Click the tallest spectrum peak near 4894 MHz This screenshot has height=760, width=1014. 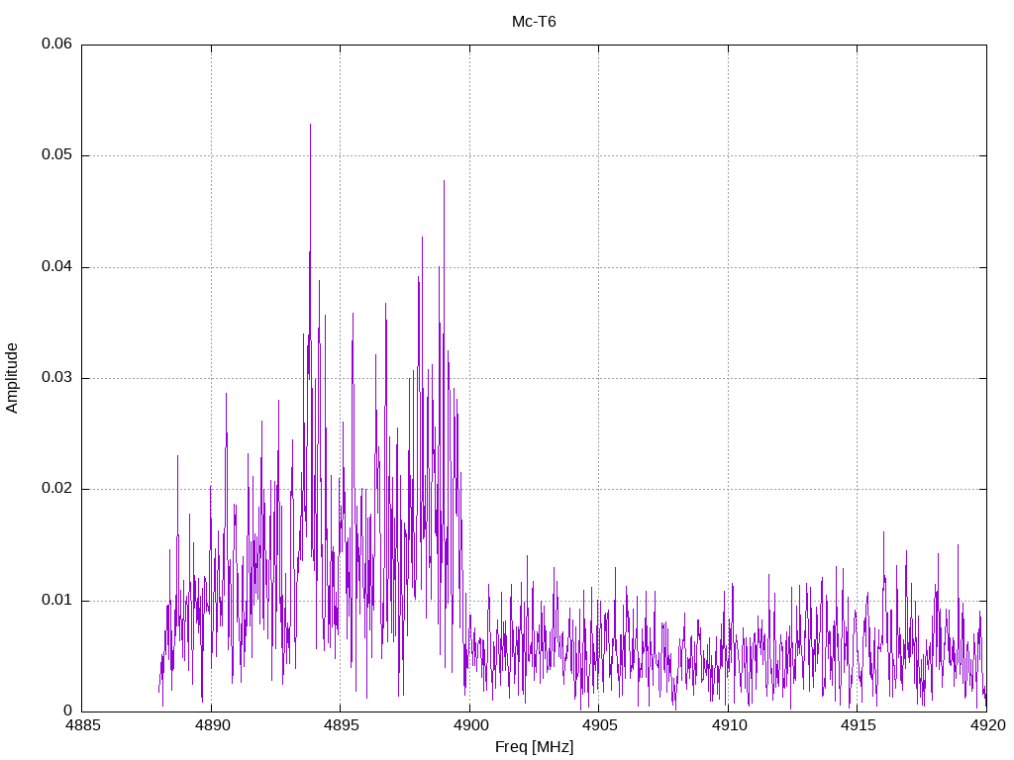click(310, 125)
